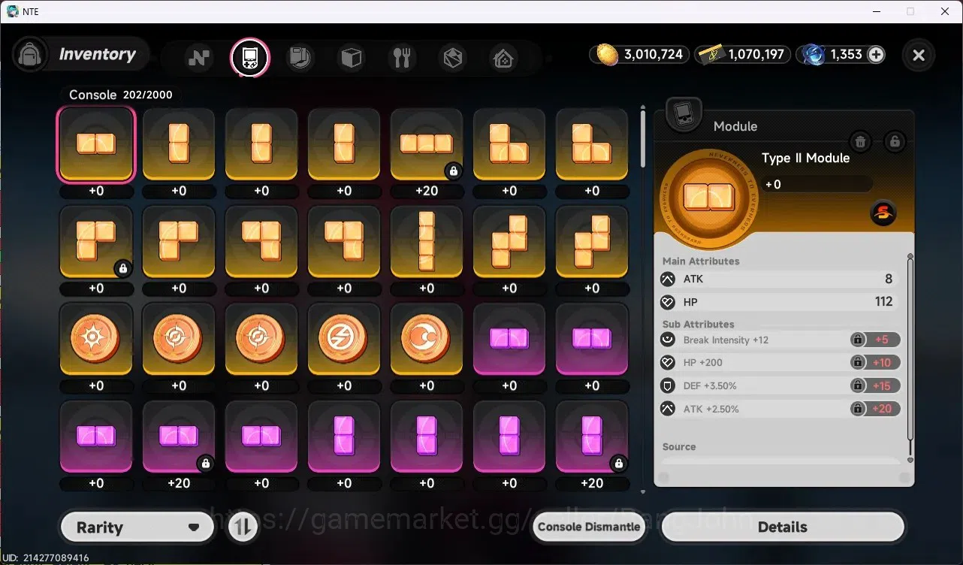Click the +20 lock badge on ATK +2.50%

tap(875, 409)
